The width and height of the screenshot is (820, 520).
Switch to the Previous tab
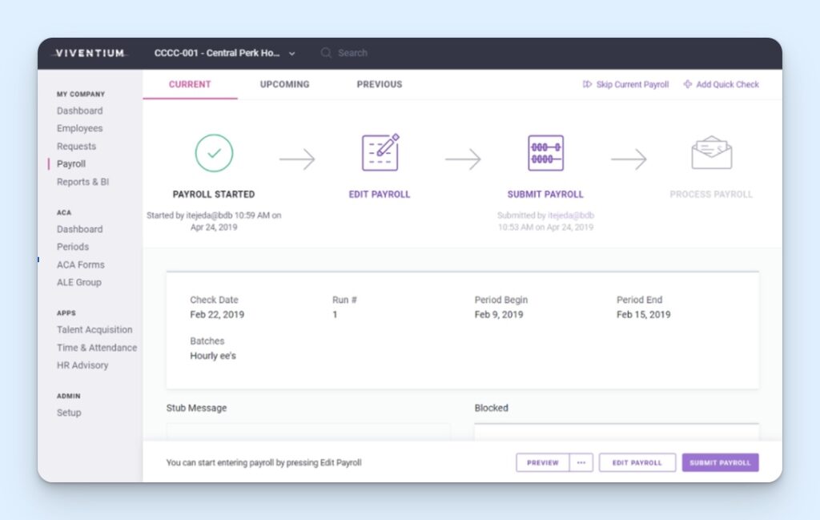379,84
